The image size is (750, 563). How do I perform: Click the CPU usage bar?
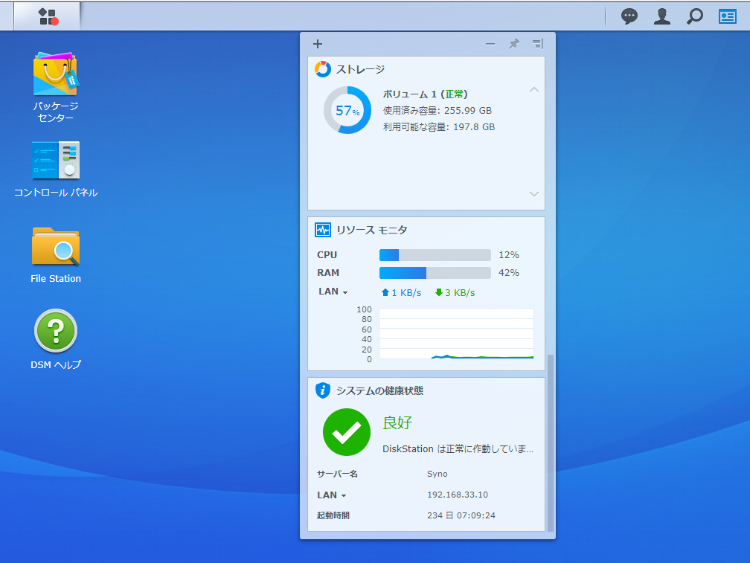coord(435,255)
